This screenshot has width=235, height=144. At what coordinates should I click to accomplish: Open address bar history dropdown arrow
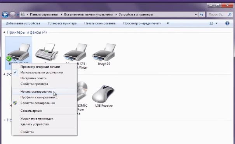[x=196, y=15]
